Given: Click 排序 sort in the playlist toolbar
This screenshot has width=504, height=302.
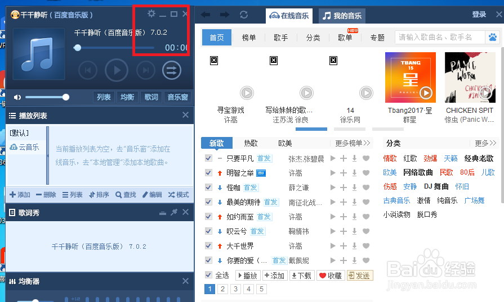Looking at the screenshot, I should coord(99,195).
